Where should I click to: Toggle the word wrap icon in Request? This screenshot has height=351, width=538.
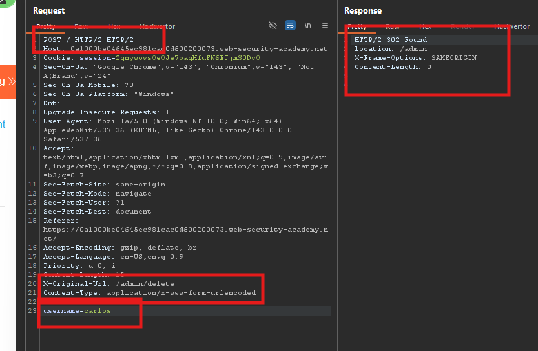[290, 25]
